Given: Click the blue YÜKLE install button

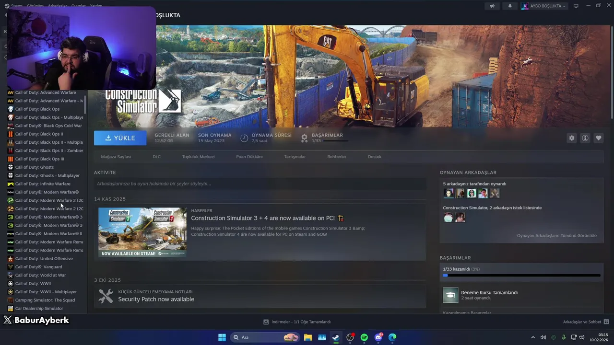Looking at the screenshot, I should [120, 138].
